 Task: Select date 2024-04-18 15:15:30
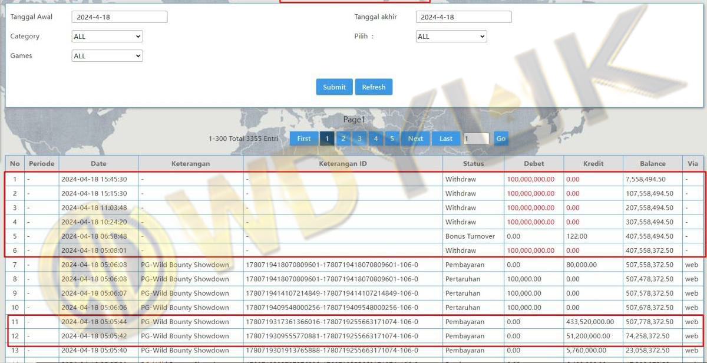coord(94,193)
